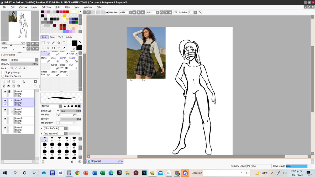
Task: Hide Layer1 using its eye icon
Action: tap(5, 127)
